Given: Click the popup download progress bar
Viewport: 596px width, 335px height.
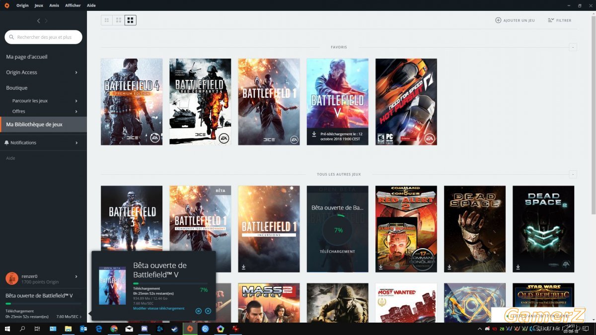Looking at the screenshot, I should pos(170,283).
